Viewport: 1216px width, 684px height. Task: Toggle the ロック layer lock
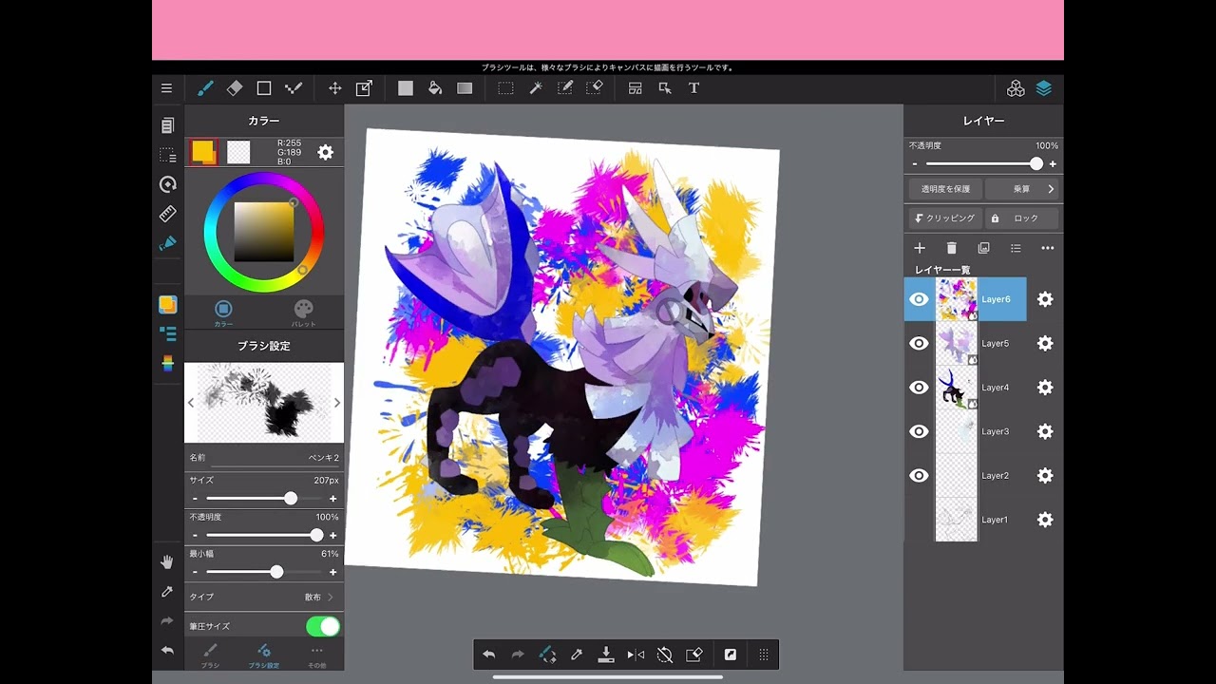1021,218
